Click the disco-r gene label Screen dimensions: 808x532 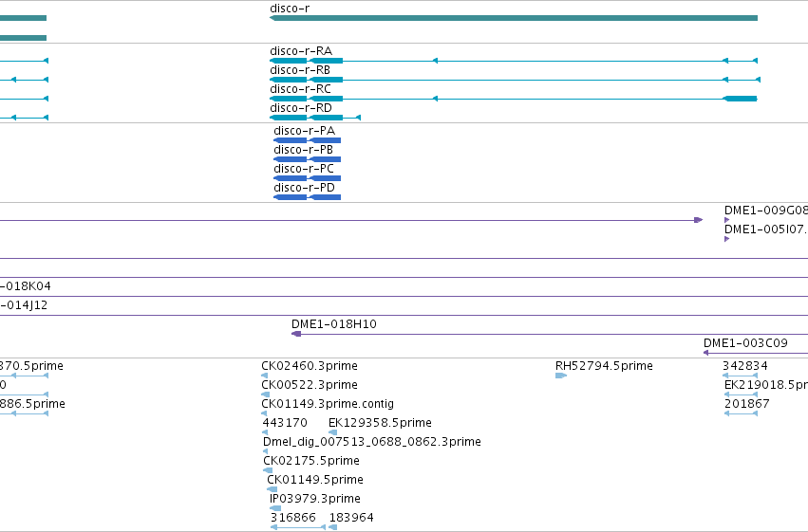click(x=290, y=9)
